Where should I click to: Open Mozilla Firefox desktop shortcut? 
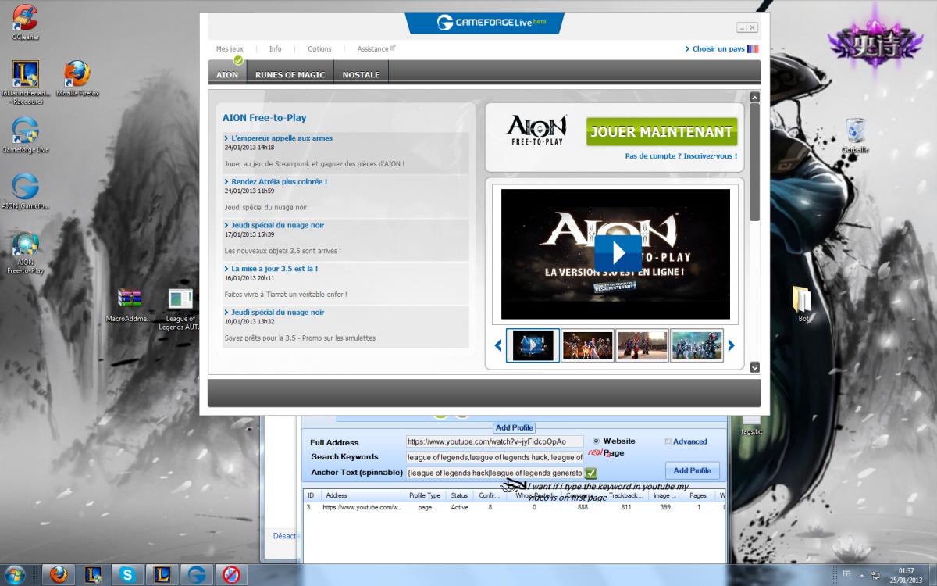point(77,79)
